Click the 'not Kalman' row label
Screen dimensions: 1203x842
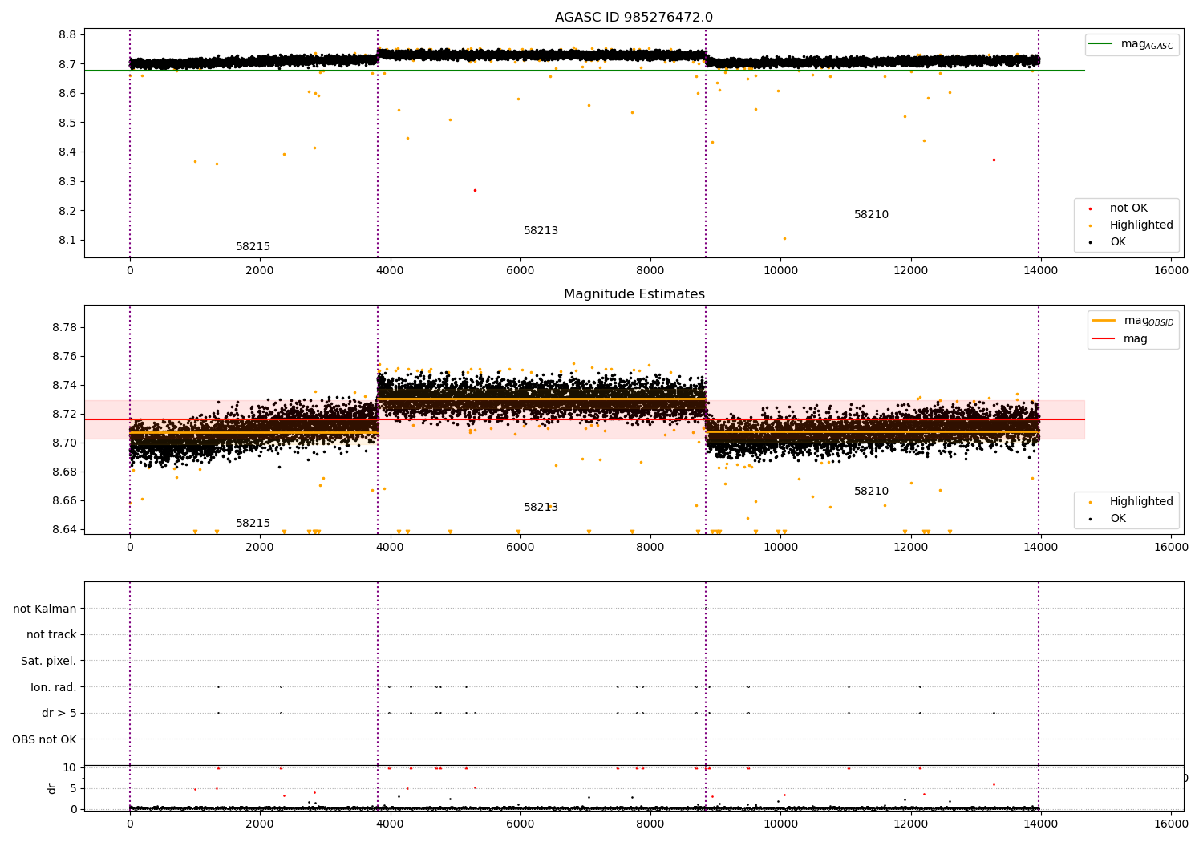click(45, 609)
